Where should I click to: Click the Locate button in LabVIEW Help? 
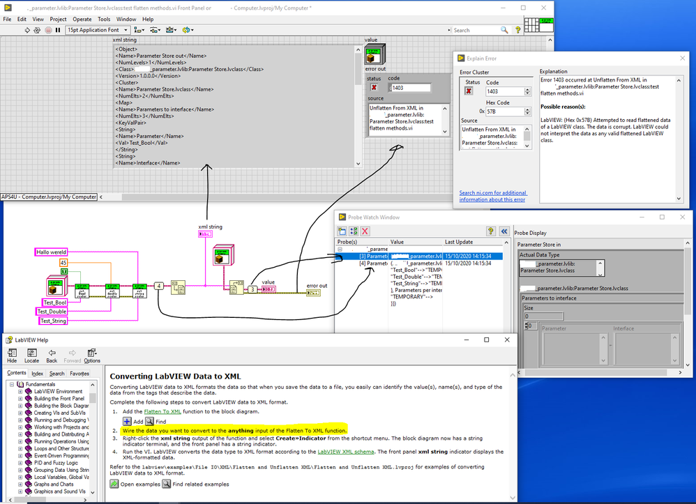(31, 356)
